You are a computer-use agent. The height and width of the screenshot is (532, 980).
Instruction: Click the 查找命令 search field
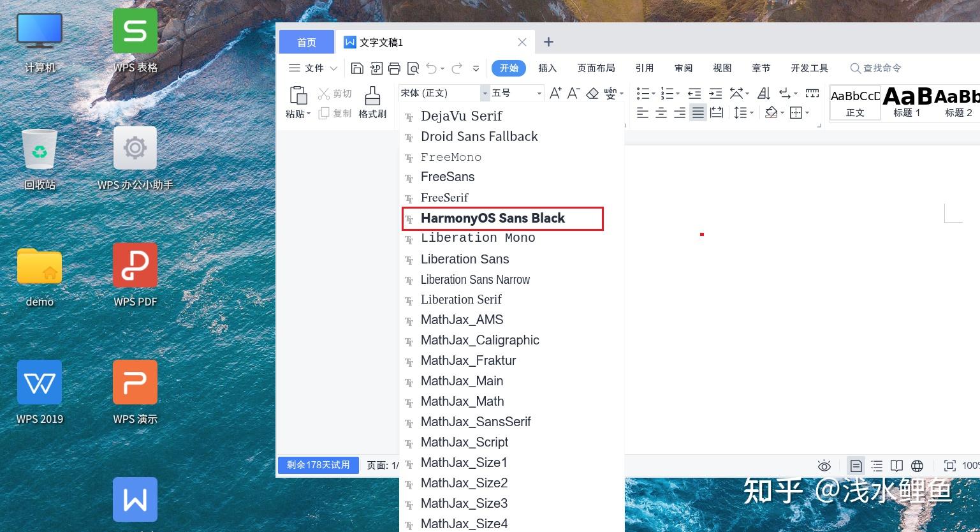876,68
